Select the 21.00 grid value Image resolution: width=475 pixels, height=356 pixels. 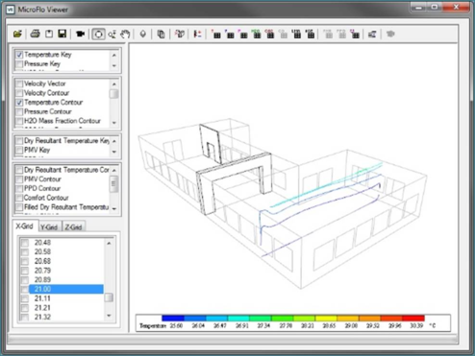tap(66, 289)
